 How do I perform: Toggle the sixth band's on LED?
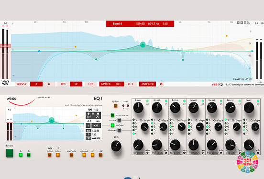pos(240,101)
